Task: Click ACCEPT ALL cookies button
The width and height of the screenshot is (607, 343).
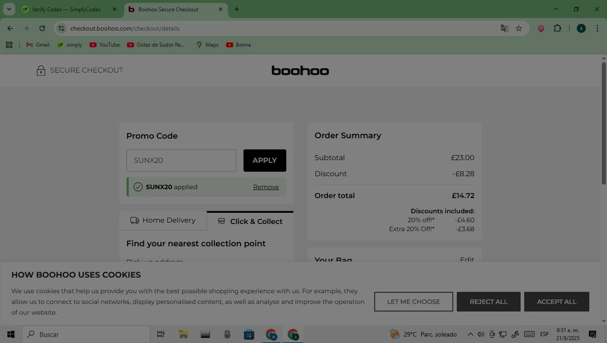Action: click(x=556, y=302)
